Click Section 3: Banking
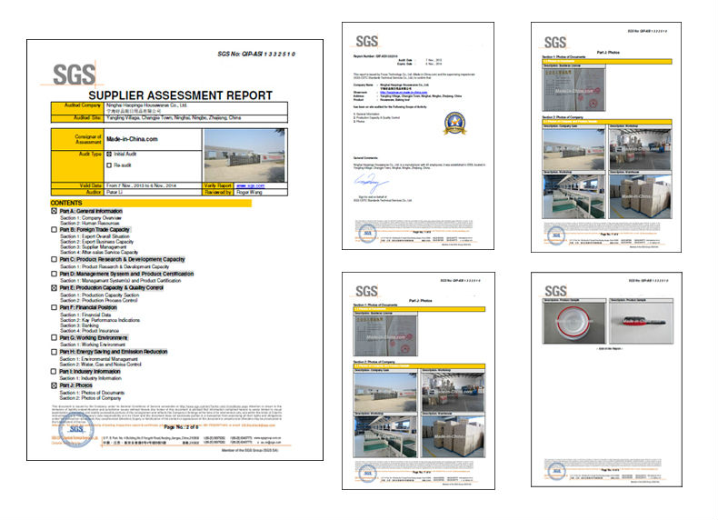 click(79, 325)
